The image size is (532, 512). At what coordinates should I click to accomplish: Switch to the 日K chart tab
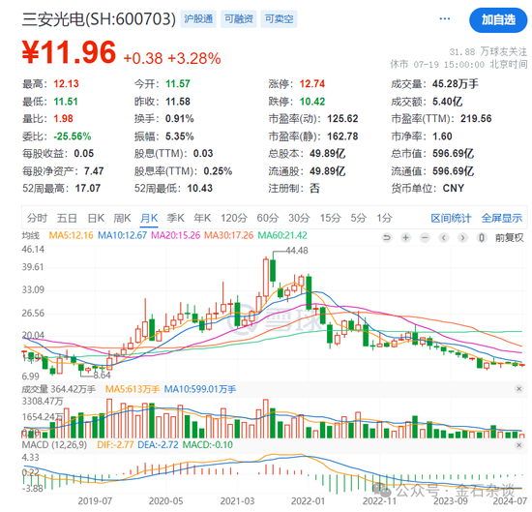click(96, 218)
